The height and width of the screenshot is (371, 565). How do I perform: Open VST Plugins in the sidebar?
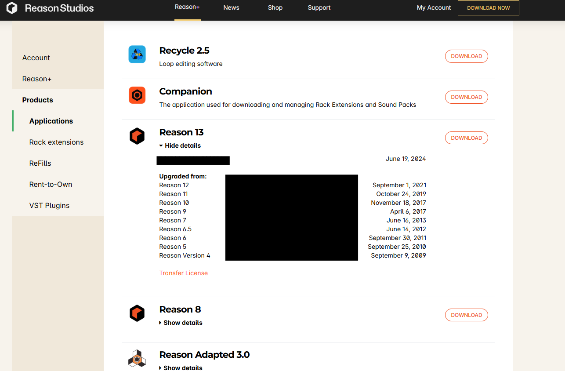point(49,205)
